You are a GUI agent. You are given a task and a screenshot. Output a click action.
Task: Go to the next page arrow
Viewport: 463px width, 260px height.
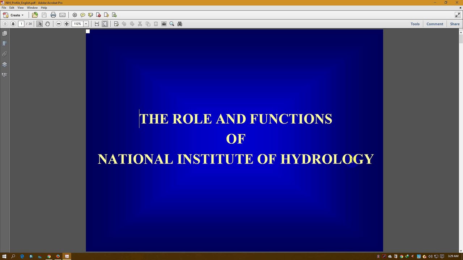point(13,24)
